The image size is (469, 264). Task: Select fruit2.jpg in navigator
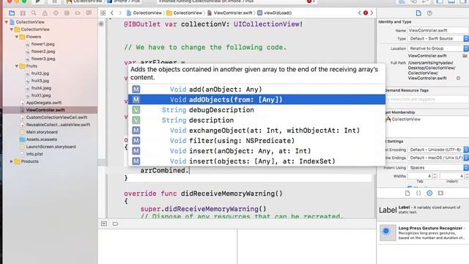point(40,73)
